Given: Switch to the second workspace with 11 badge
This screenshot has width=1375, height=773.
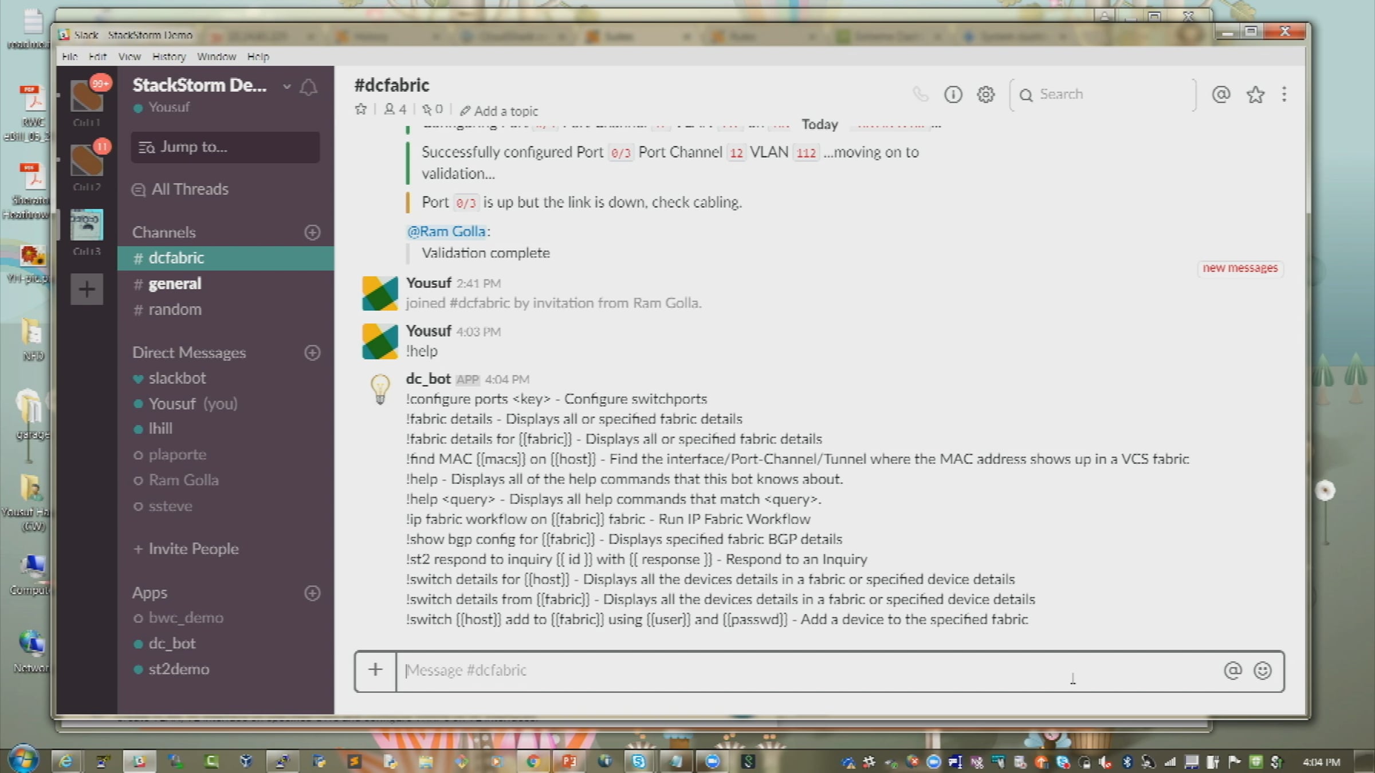Looking at the screenshot, I should [87, 160].
